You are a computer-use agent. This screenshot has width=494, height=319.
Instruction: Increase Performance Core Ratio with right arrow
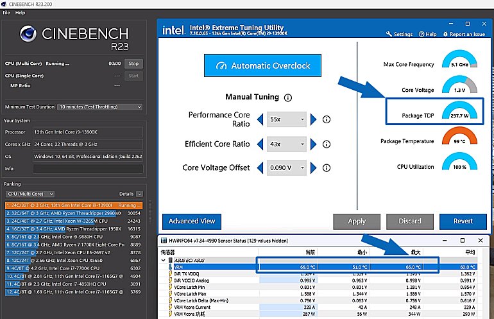314,119
